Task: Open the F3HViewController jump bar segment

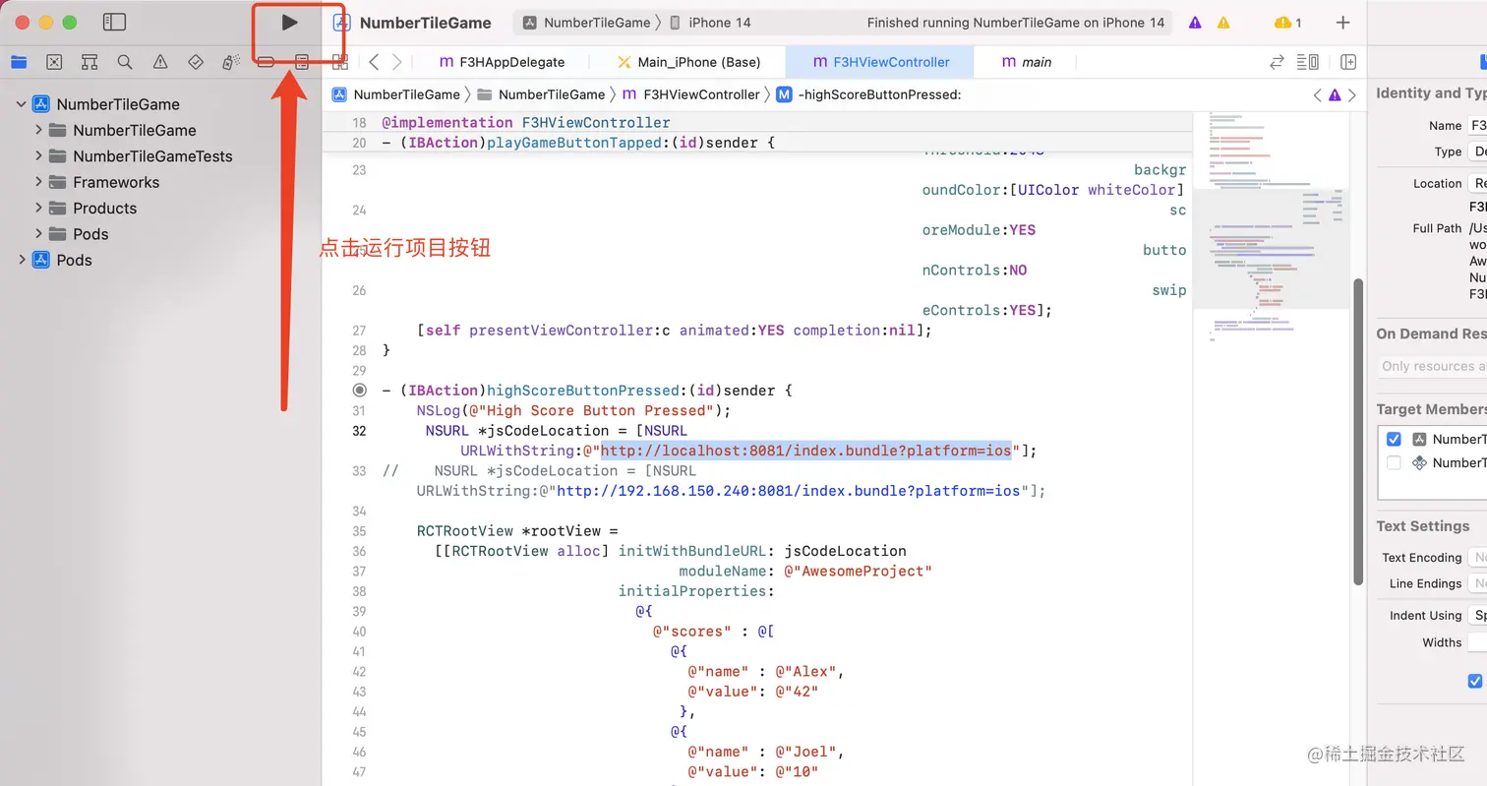Action: (691, 95)
